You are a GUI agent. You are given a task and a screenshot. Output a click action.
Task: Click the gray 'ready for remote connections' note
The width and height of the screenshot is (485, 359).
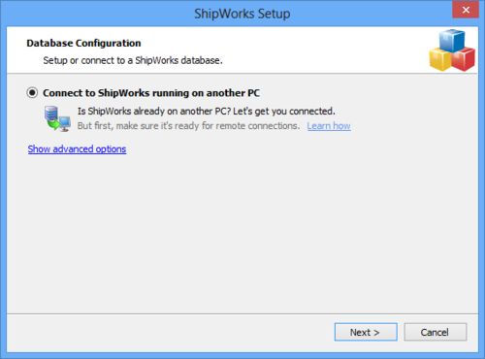pyautogui.click(x=188, y=126)
